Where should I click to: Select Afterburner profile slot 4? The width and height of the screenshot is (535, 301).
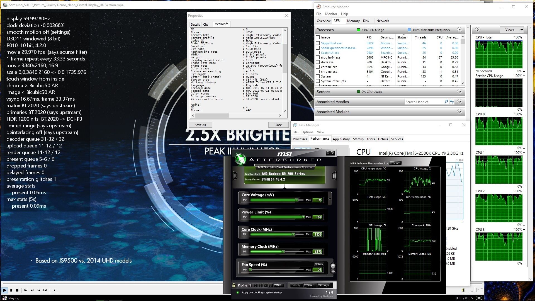tap(266, 285)
